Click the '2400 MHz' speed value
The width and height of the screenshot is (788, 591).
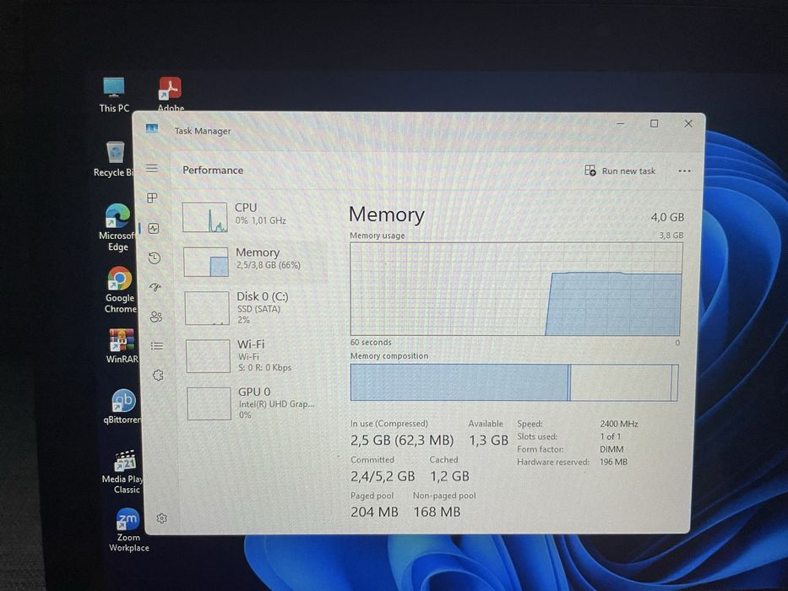tap(619, 424)
